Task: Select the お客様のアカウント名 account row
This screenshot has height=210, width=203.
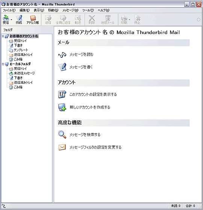Action: tap(24, 36)
